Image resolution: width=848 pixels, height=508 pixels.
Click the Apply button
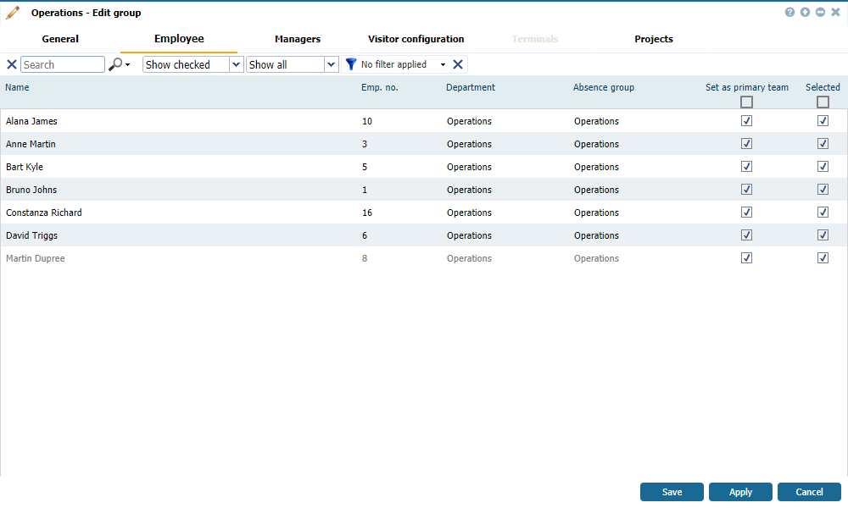[740, 492]
